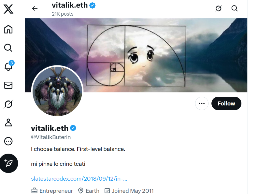Open the slatestarcodex.com link in the bio
Image resolution: width=258 pixels, height=194 pixels.
point(79,179)
